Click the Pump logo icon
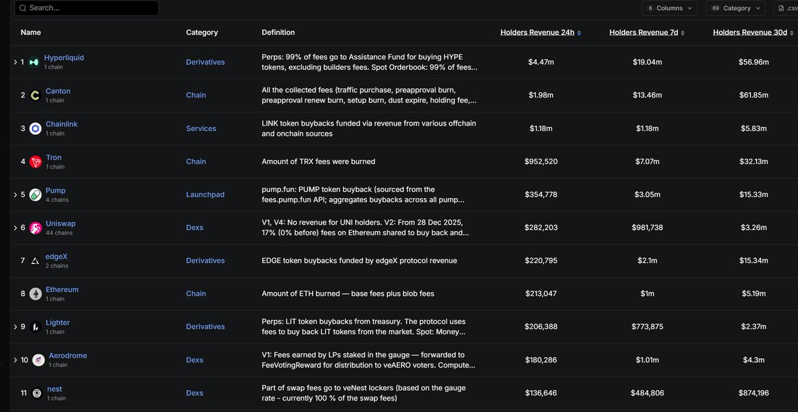 [35, 195]
